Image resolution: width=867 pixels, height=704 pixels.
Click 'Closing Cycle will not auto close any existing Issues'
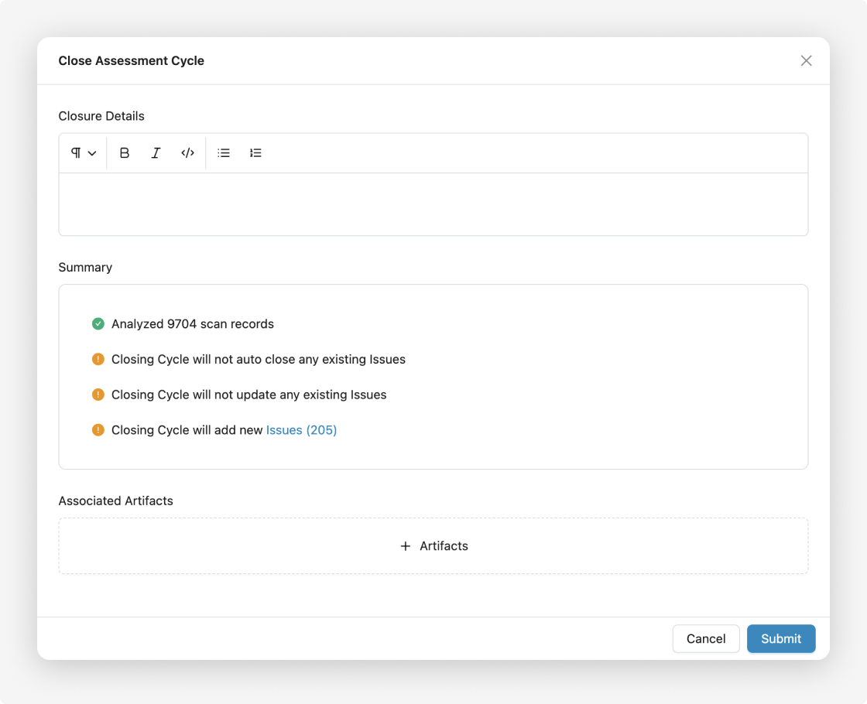pos(259,359)
